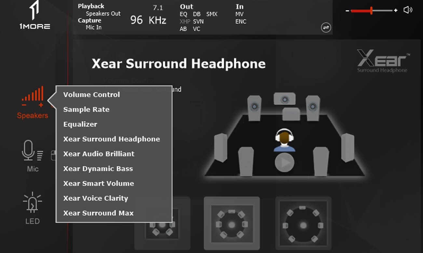The width and height of the screenshot is (423, 253).
Task: Click the AB output indicator
Action: (x=183, y=29)
